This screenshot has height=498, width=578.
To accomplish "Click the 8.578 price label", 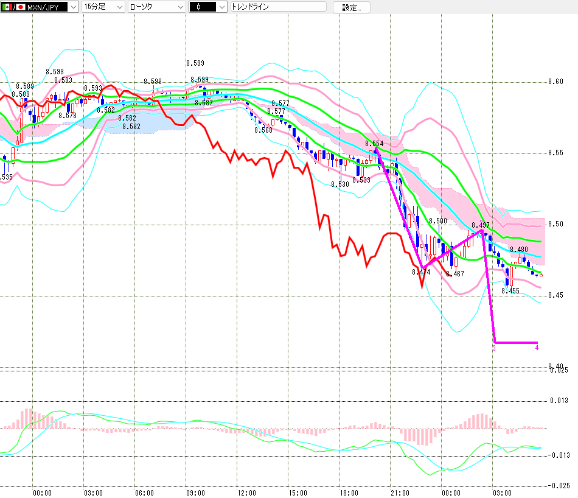I will pyautogui.click(x=68, y=116).
